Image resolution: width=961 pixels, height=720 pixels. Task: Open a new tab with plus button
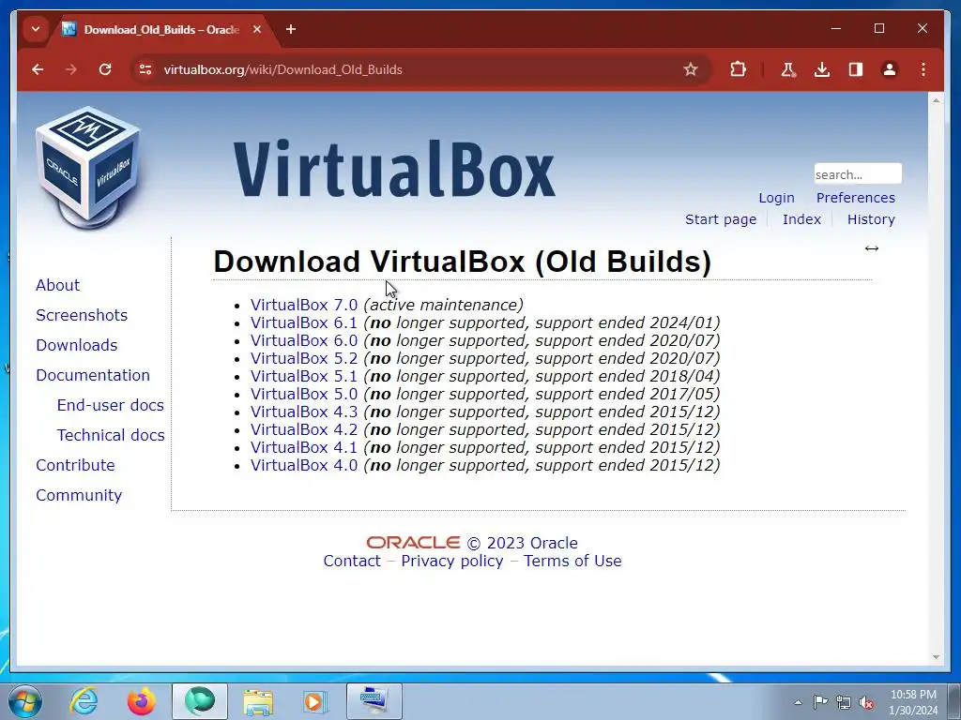[291, 29]
